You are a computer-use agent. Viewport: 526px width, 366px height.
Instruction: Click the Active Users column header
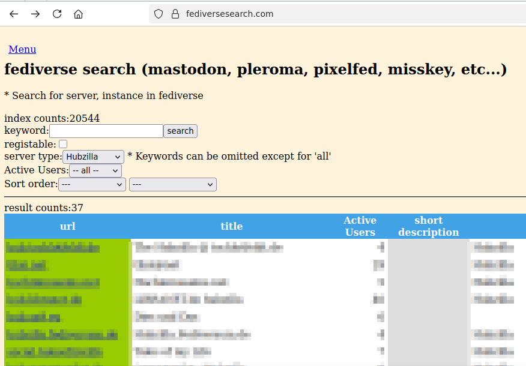coord(360,226)
